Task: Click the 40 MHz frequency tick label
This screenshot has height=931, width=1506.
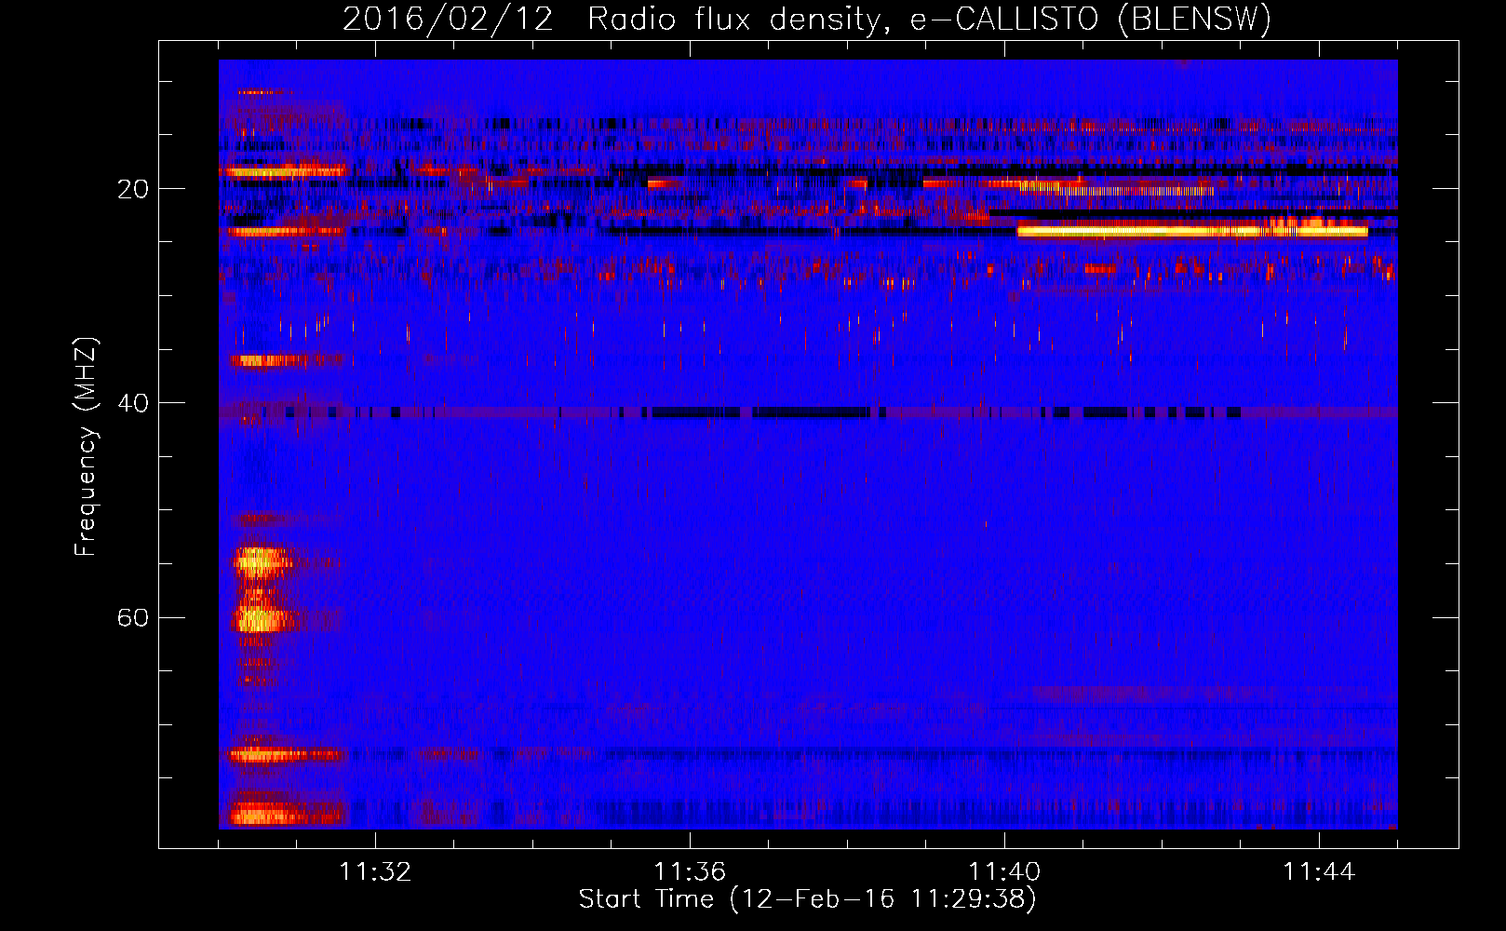Action: pyautogui.click(x=132, y=403)
